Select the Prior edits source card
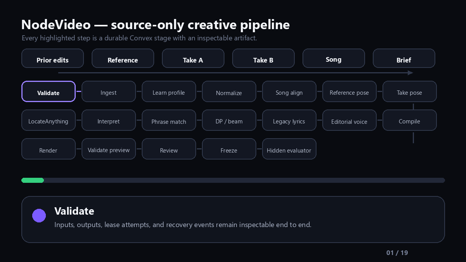466x262 pixels. [x=52, y=58]
